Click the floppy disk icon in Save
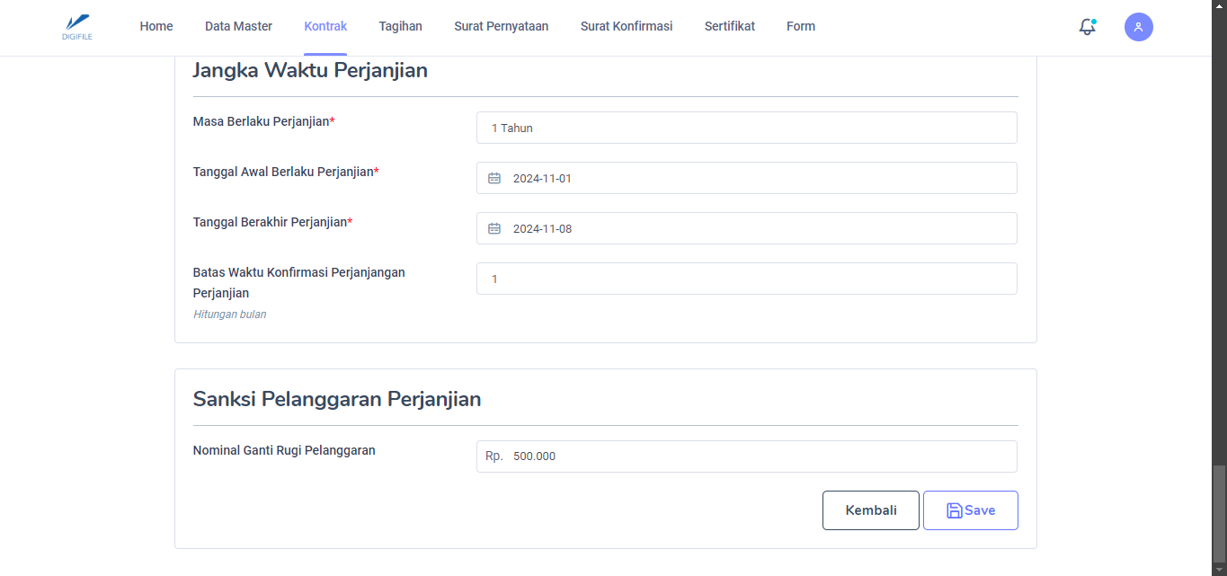This screenshot has width=1227, height=576. [954, 510]
